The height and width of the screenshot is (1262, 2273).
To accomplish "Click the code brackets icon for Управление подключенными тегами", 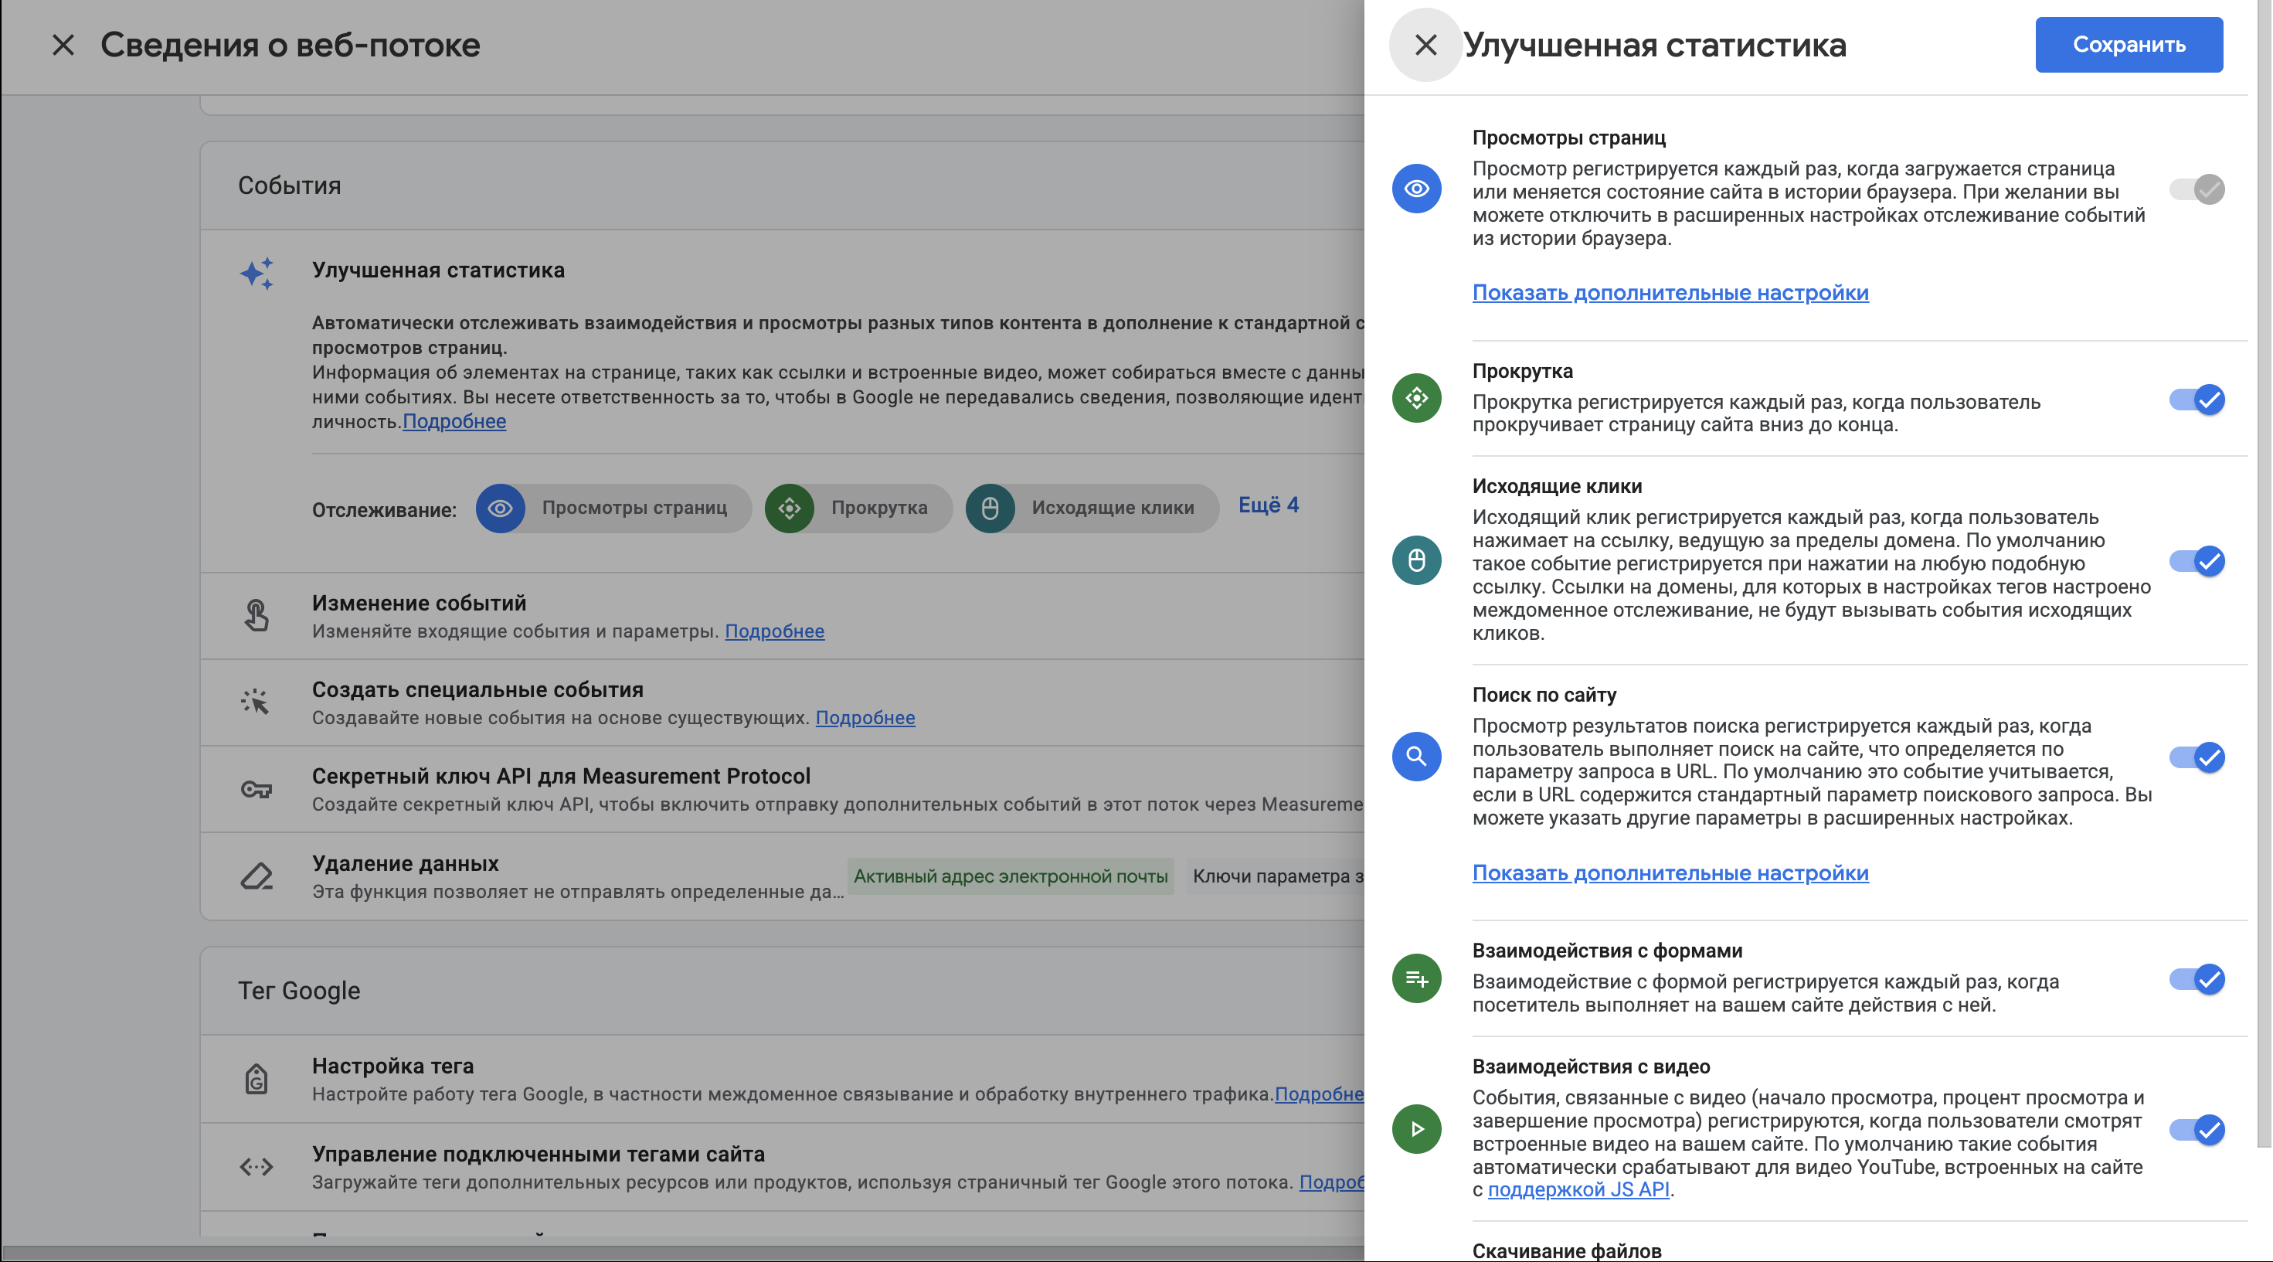I will pos(256,1167).
